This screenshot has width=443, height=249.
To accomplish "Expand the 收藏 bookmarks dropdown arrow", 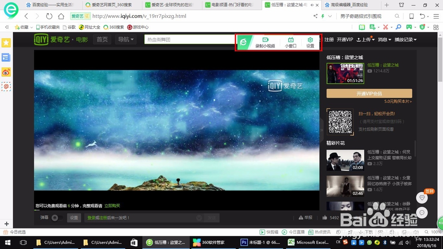I will click(31, 27).
